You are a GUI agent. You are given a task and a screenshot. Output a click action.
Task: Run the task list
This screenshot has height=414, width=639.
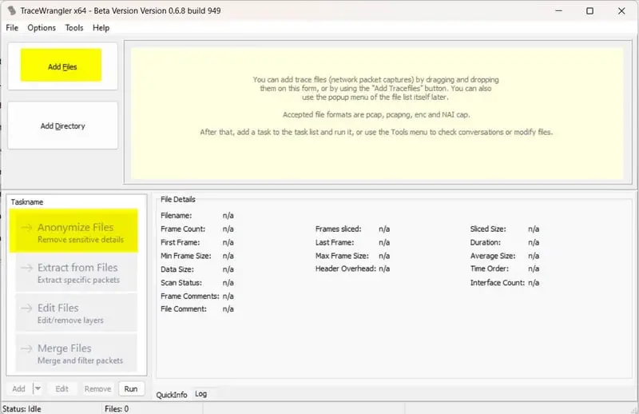point(131,388)
